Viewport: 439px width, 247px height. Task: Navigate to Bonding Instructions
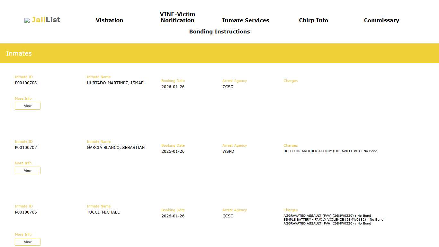coord(219,32)
